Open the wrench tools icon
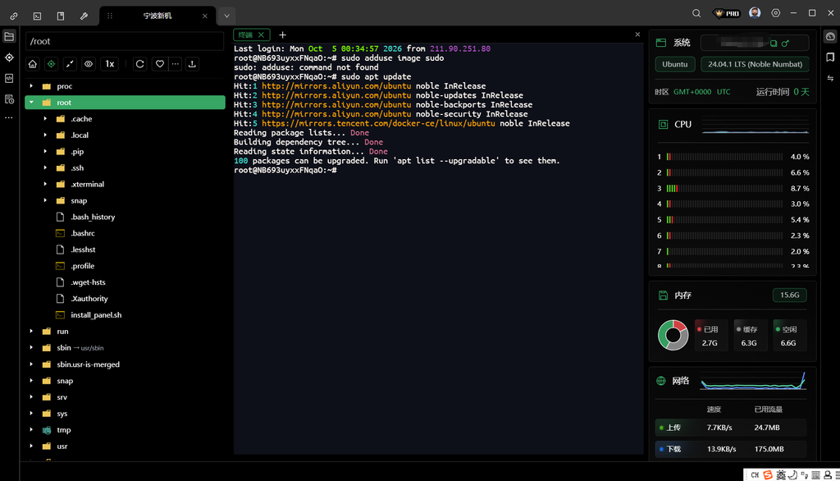Image resolution: width=840 pixels, height=481 pixels. [x=84, y=16]
